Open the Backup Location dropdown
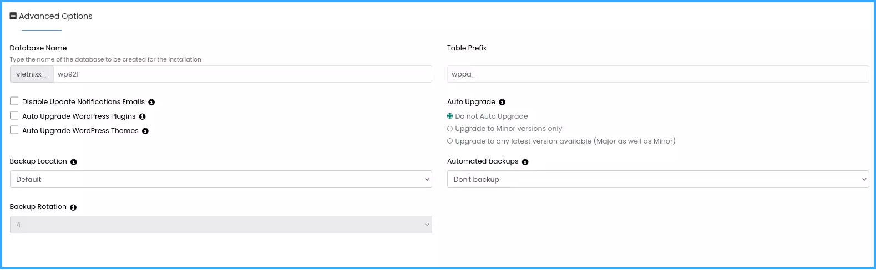 (x=221, y=179)
